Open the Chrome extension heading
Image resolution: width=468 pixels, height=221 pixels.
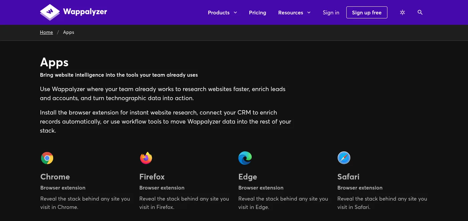(x=55, y=177)
